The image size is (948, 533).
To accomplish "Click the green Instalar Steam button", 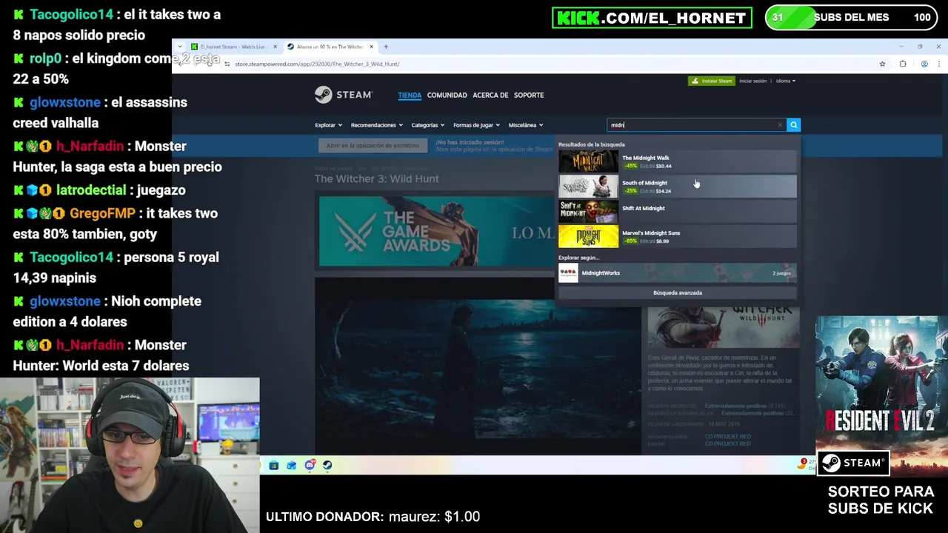I will pyautogui.click(x=711, y=81).
